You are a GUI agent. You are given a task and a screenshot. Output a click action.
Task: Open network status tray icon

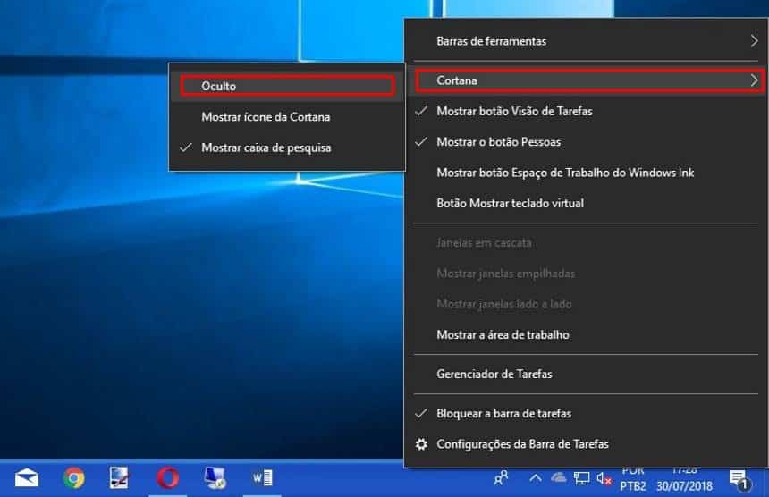(581, 478)
